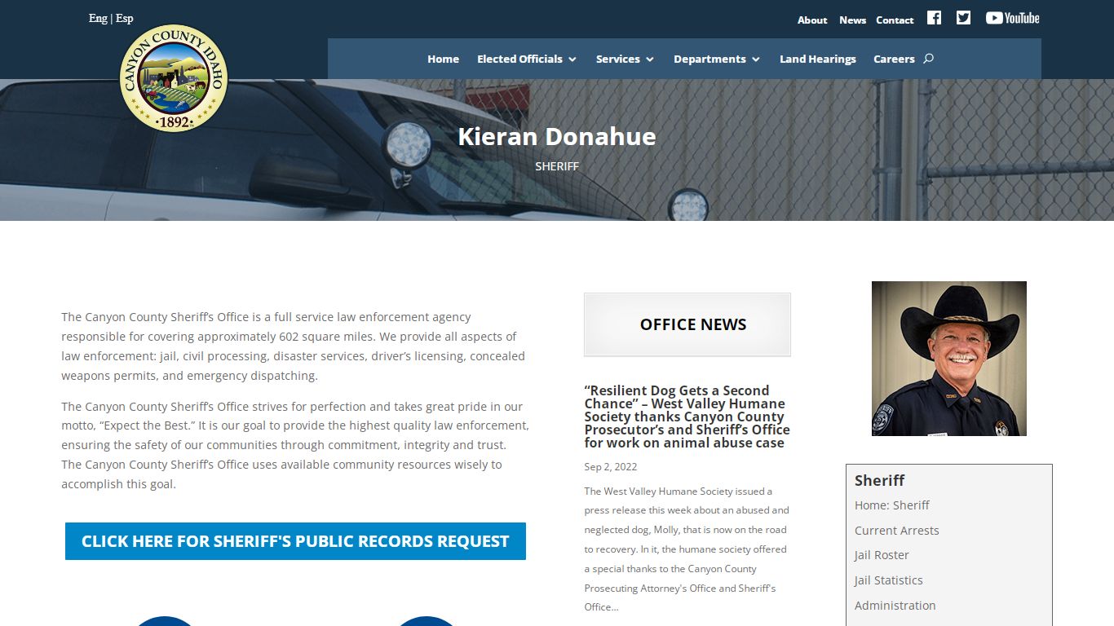Open Jail Statistics in Sheriff sidebar

point(888,580)
